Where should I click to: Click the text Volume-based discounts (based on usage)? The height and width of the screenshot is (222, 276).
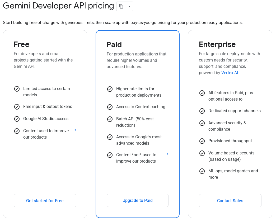231,156
